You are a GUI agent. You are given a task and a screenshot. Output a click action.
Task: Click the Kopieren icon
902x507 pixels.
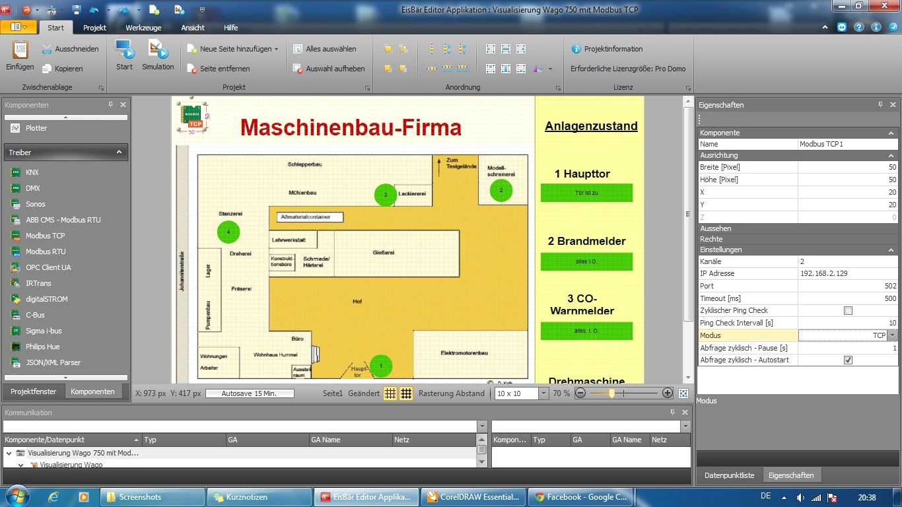click(47, 69)
